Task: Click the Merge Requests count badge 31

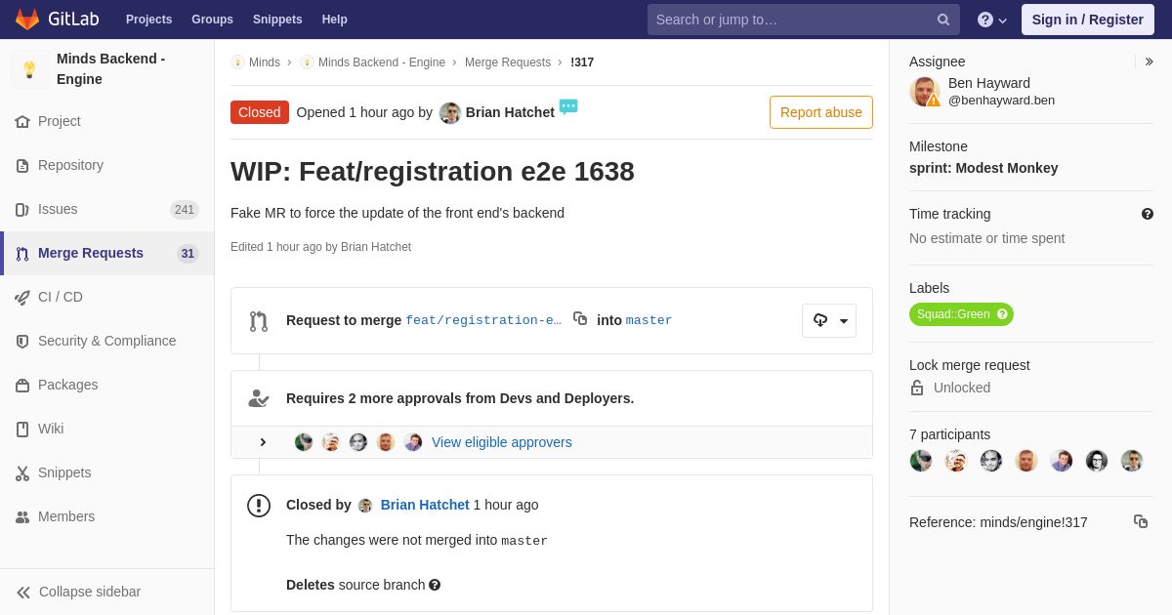Action: (x=188, y=254)
